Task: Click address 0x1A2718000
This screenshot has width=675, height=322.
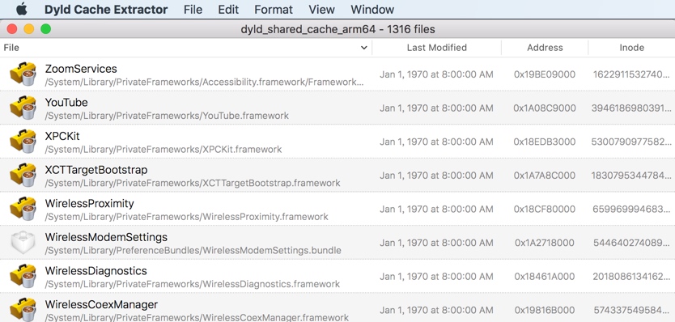Action: pos(545,243)
